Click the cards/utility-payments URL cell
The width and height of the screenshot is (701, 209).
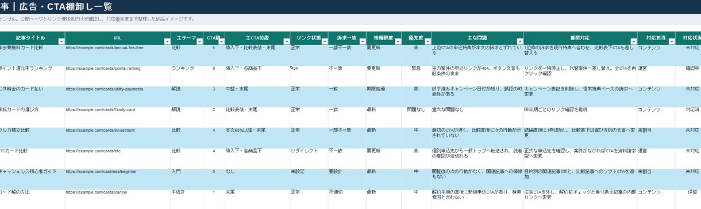pos(118,97)
